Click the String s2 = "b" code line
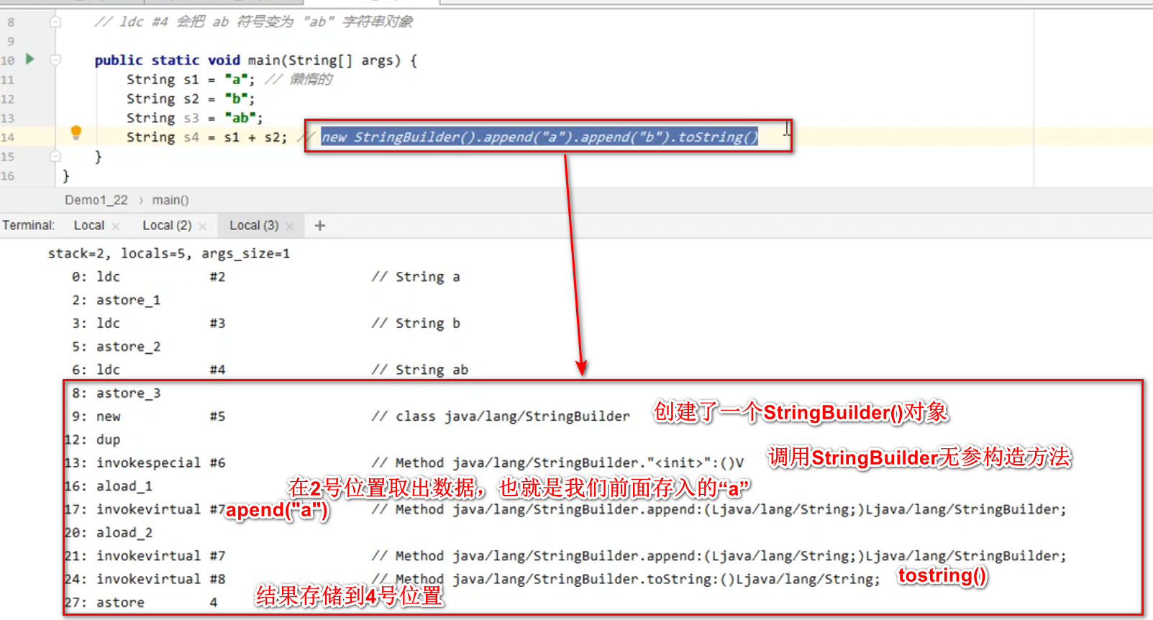Image resolution: width=1153 pixels, height=620 pixels. point(191,99)
